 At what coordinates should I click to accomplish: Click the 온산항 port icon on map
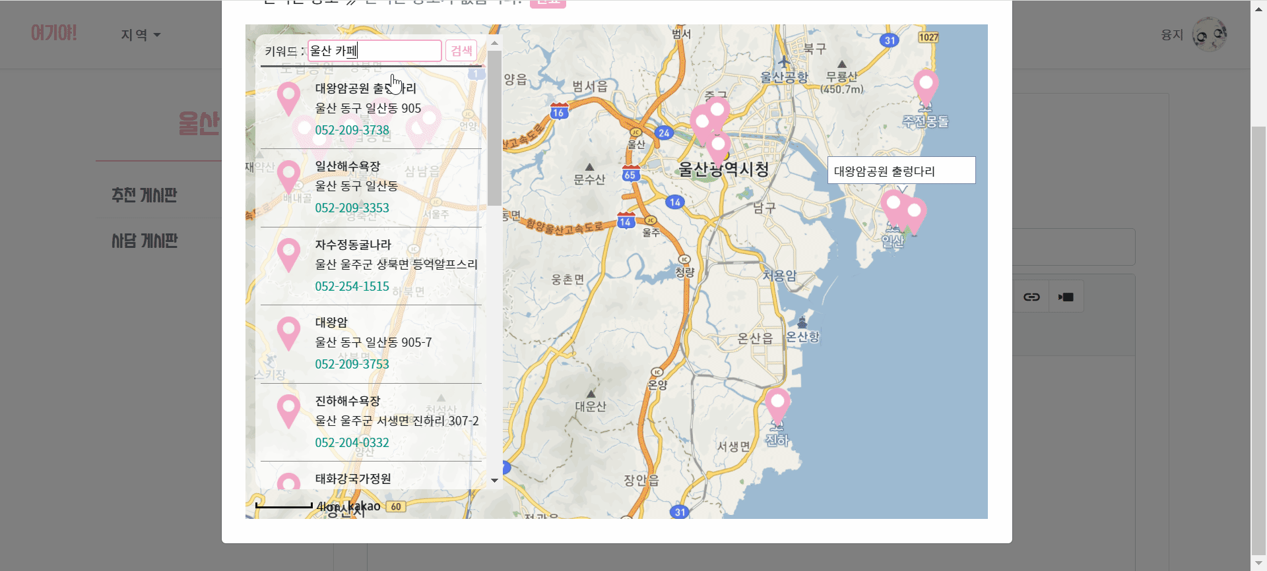click(x=802, y=322)
